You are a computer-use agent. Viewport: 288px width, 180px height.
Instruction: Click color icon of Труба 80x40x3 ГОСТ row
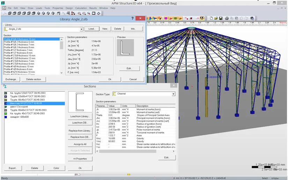point(6,100)
